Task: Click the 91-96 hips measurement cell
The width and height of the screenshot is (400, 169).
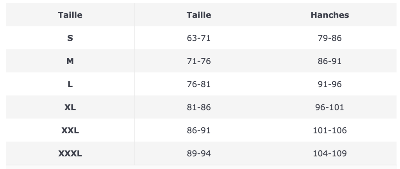Action: (330, 84)
